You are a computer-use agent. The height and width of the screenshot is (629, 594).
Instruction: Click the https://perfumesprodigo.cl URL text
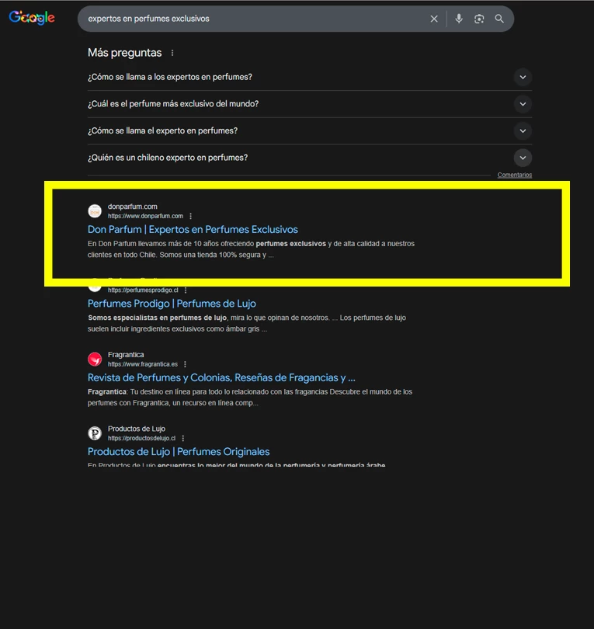click(x=143, y=290)
